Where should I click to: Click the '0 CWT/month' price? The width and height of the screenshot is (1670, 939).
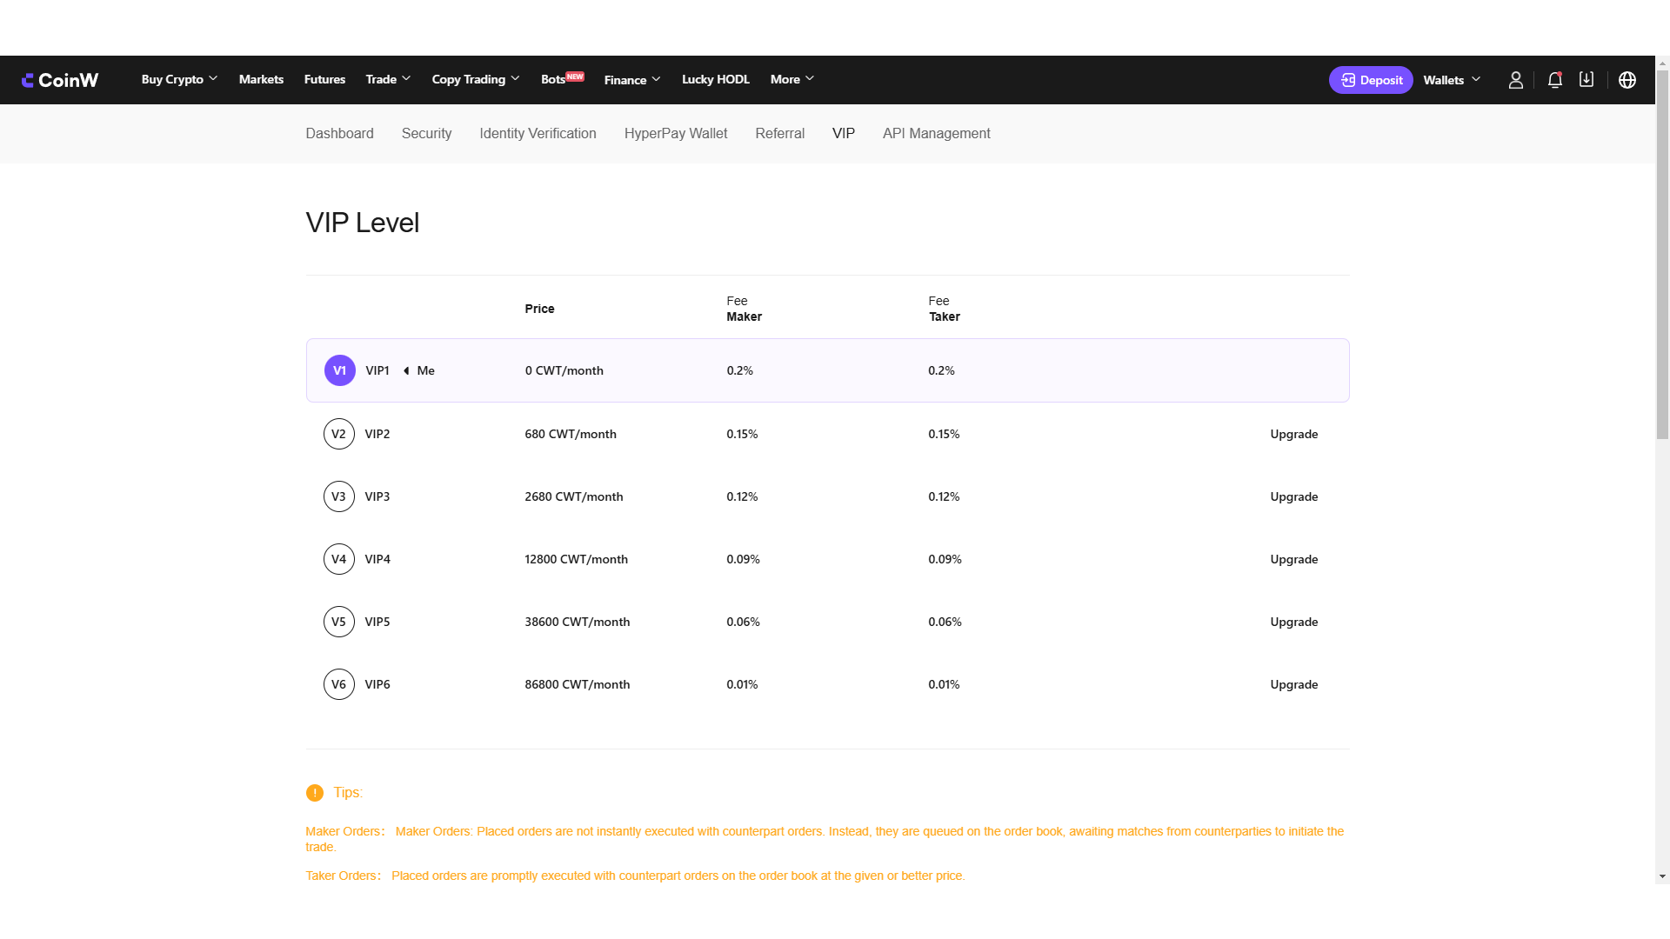[564, 370]
